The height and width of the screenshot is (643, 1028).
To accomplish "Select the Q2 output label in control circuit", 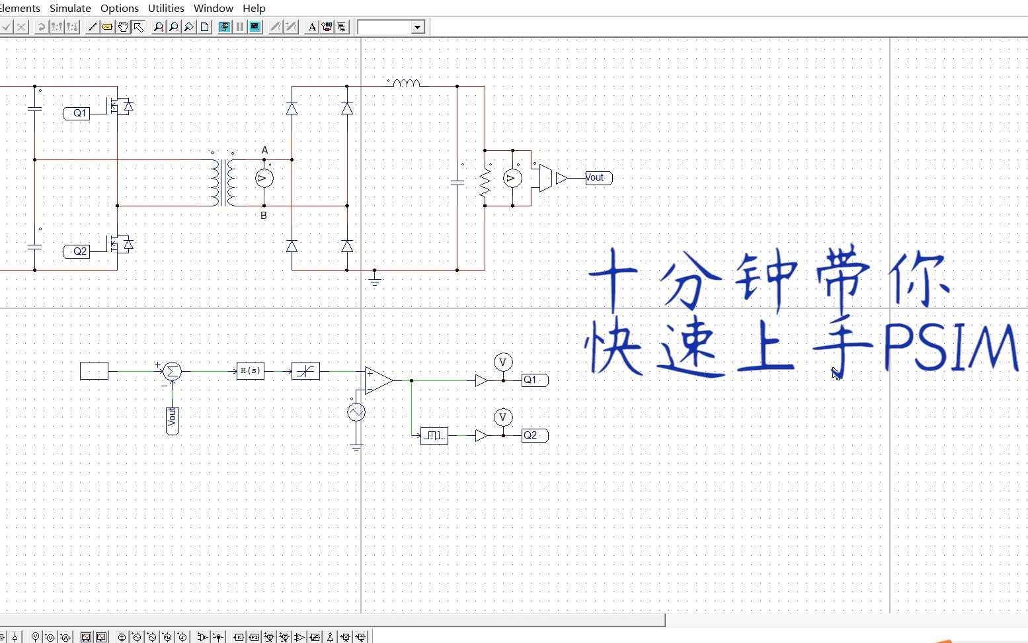I will 535,435.
